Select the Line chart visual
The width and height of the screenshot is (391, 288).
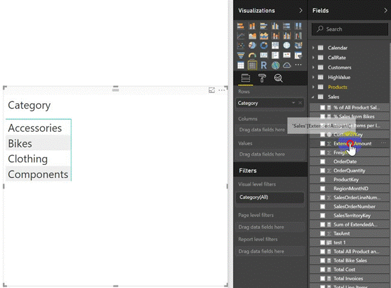pos(241,36)
